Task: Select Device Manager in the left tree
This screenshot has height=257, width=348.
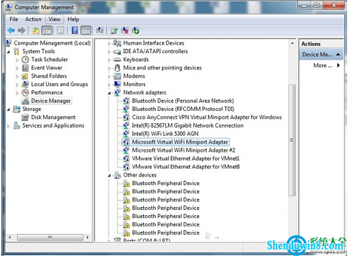Action: tap(51, 101)
